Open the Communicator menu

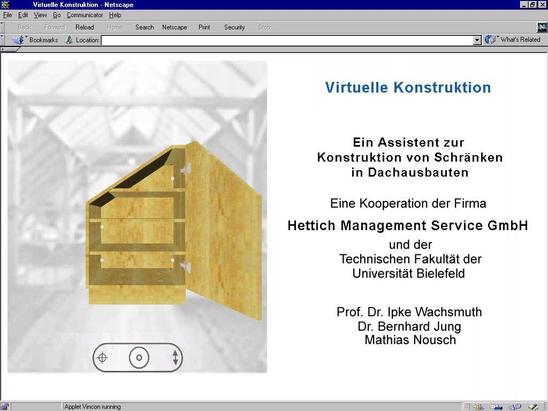point(85,15)
